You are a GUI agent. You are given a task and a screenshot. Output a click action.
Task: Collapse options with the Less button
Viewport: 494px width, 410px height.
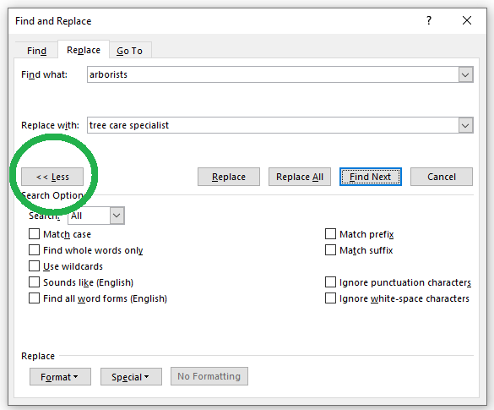tap(52, 177)
